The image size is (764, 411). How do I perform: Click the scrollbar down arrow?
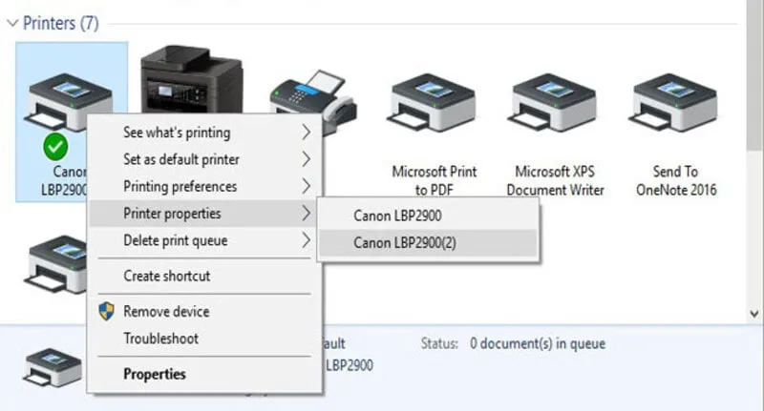tap(754, 314)
